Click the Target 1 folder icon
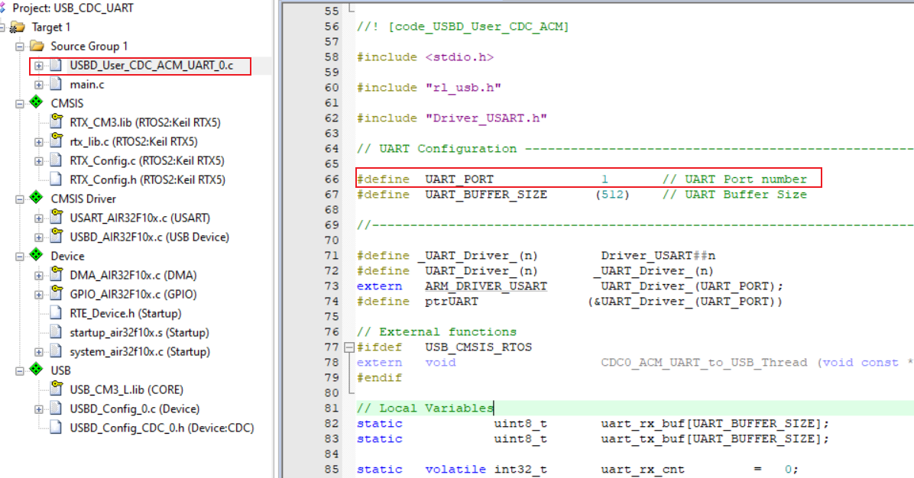The width and height of the screenshot is (914, 478). (x=18, y=27)
